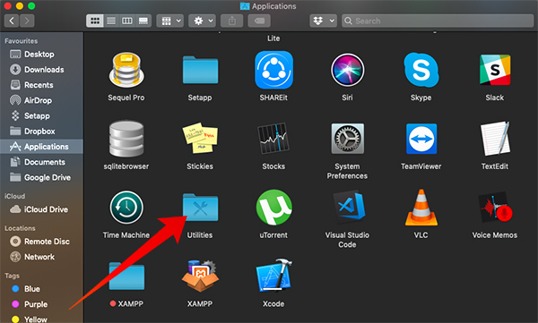Click the Share toolbar button
The image size is (538, 323).
click(231, 21)
